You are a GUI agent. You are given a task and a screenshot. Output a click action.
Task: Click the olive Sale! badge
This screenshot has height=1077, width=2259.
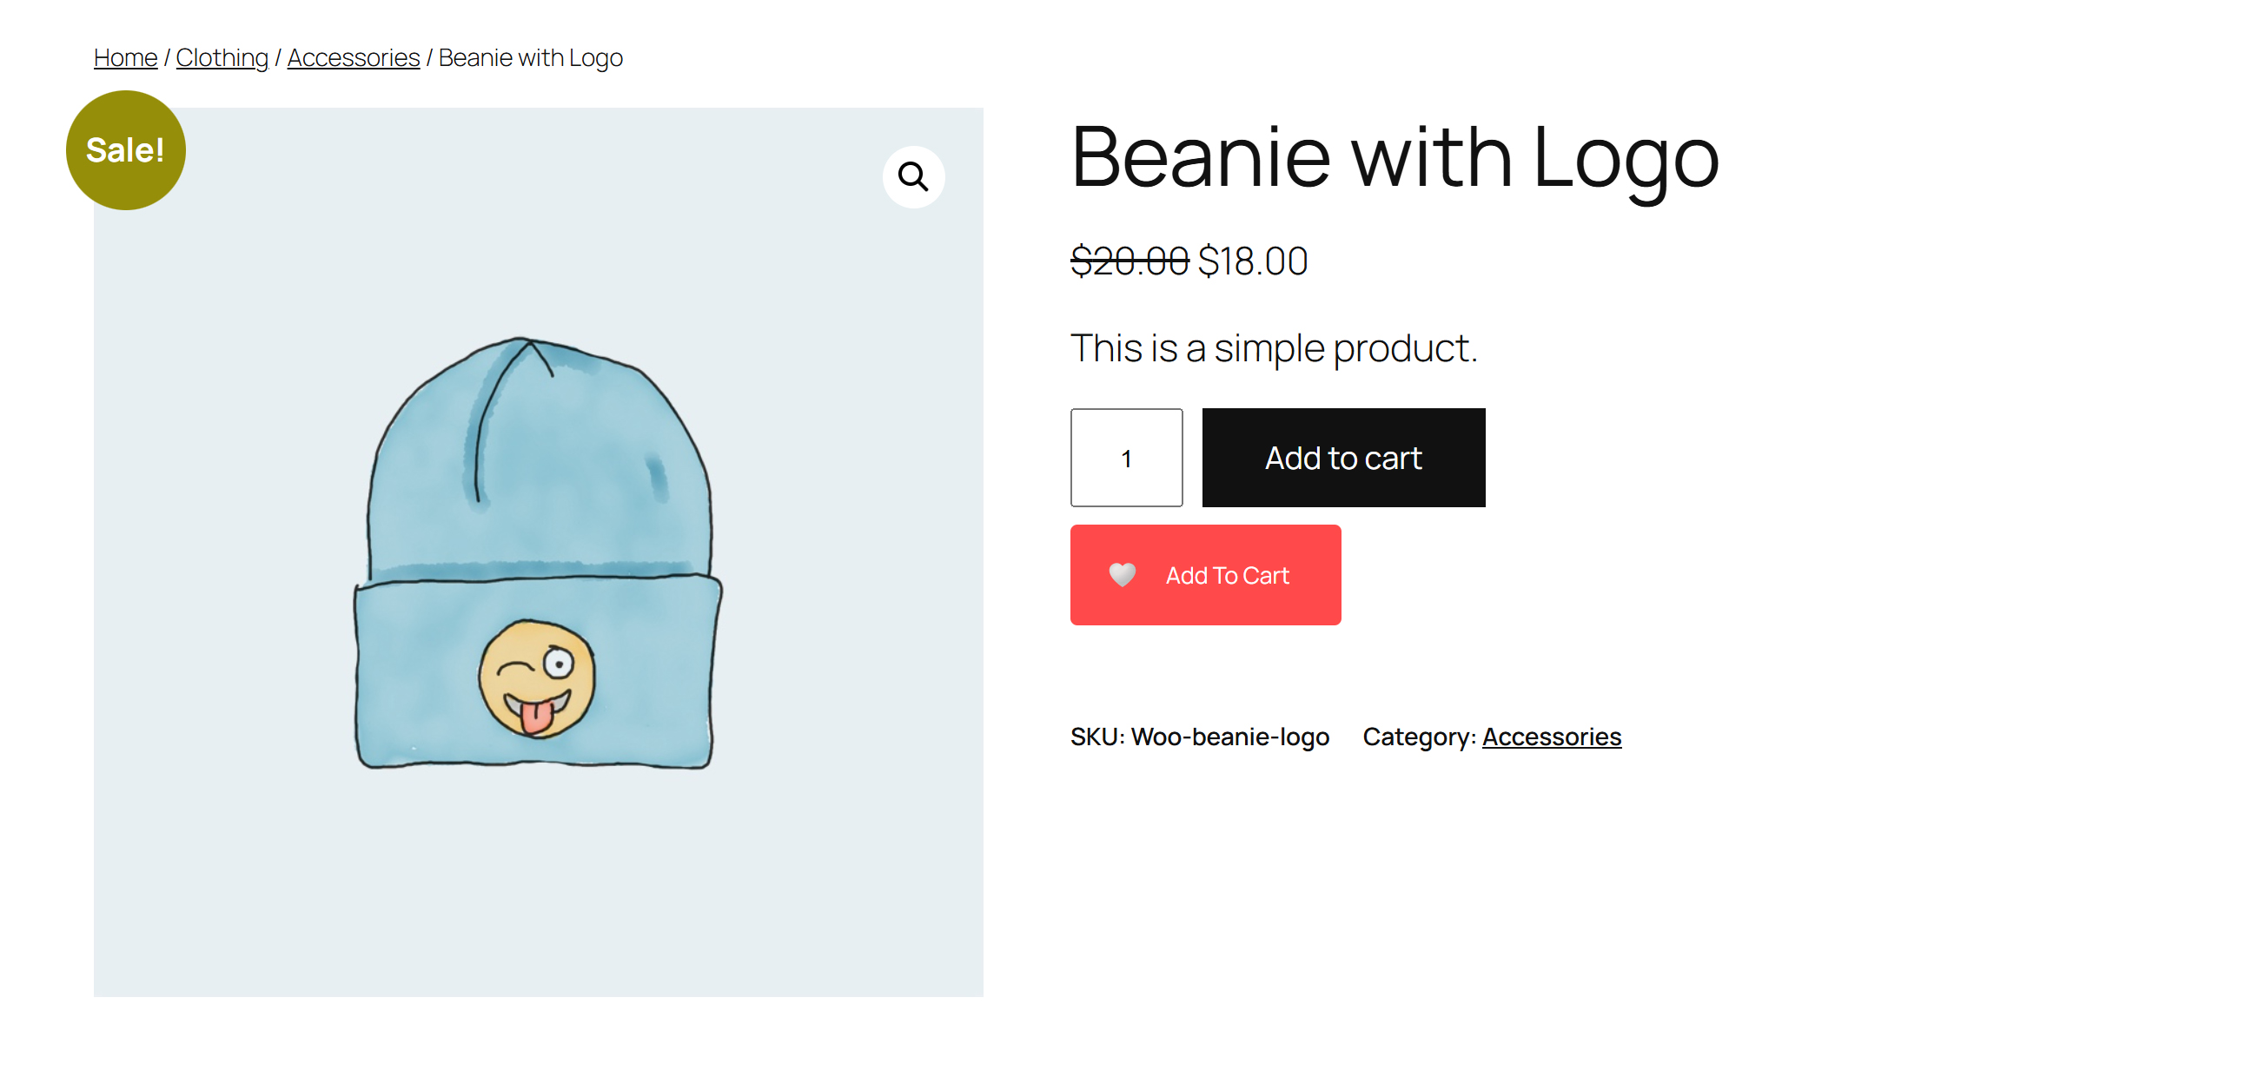point(125,150)
